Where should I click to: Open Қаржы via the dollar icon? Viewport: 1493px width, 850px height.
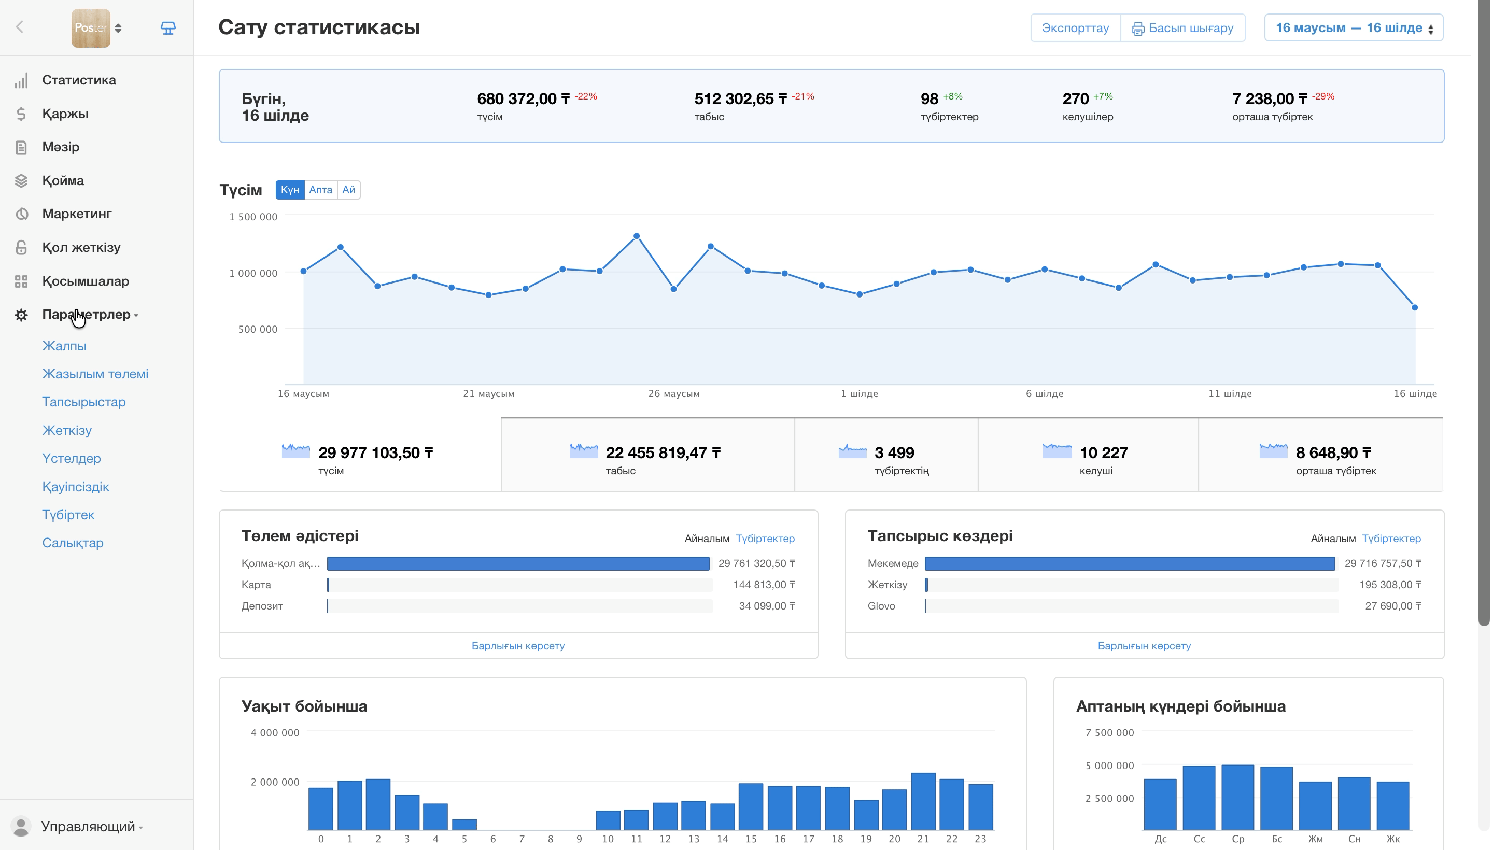pyautogui.click(x=21, y=114)
